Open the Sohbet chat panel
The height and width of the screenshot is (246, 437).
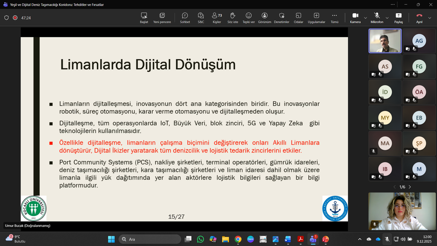click(185, 18)
